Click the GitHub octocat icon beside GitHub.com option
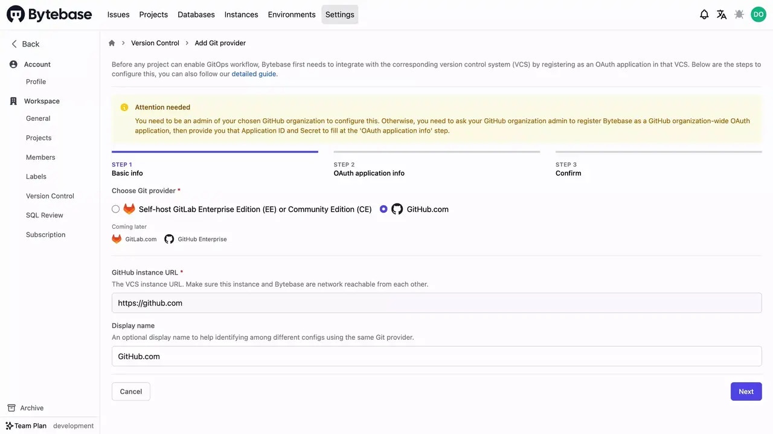Image resolution: width=773 pixels, height=434 pixels. (397, 209)
